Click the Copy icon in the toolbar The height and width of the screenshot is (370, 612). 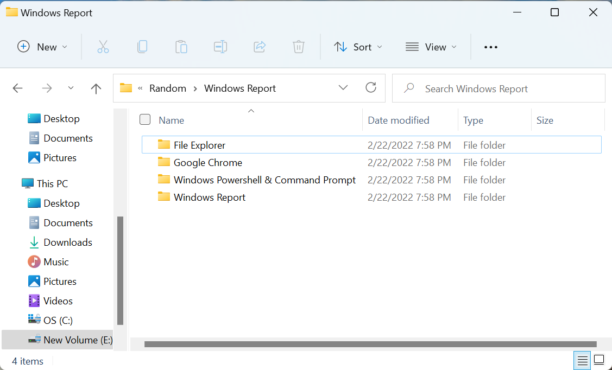click(142, 47)
